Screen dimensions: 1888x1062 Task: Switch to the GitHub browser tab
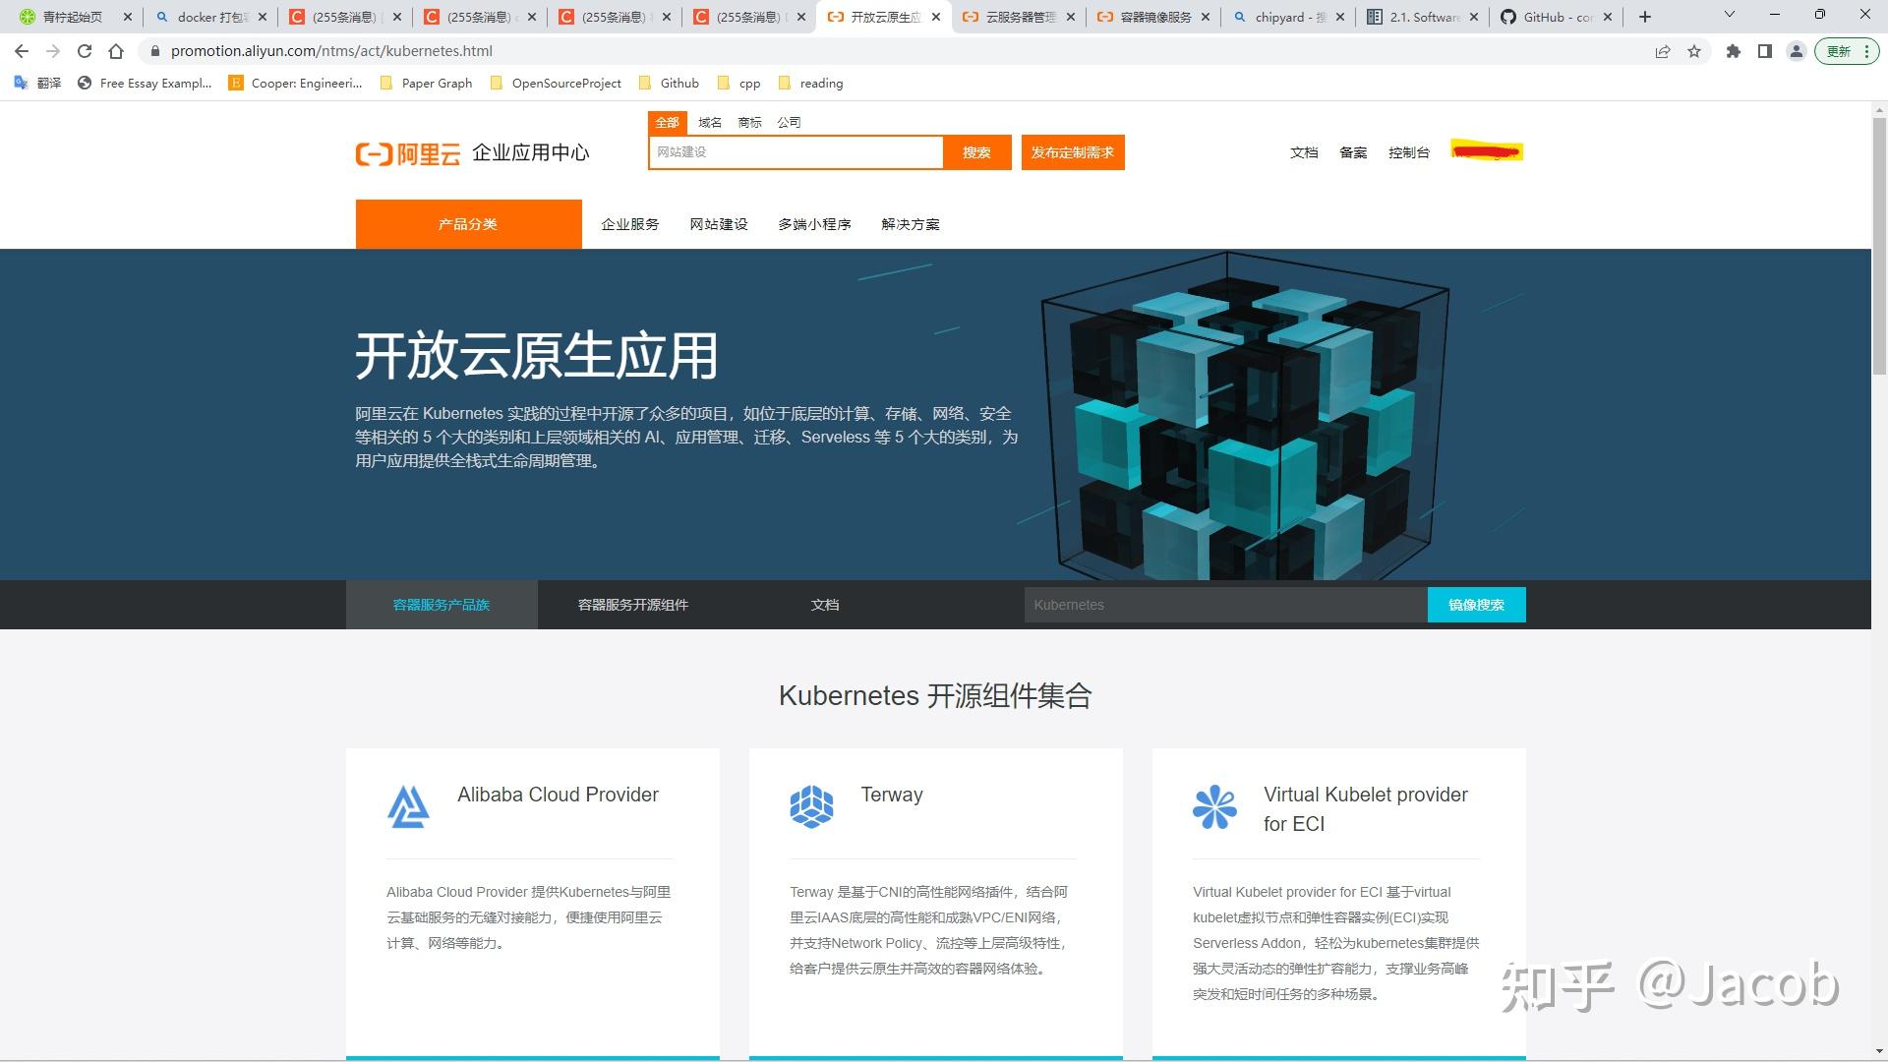tap(1554, 16)
